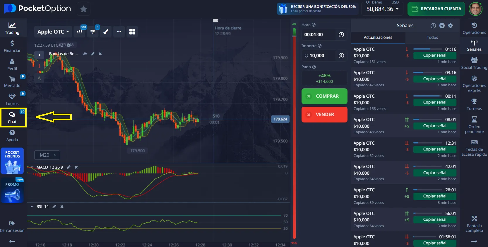Open the Logros achievements
Viewport: 488px width, 247px height.
(12, 99)
